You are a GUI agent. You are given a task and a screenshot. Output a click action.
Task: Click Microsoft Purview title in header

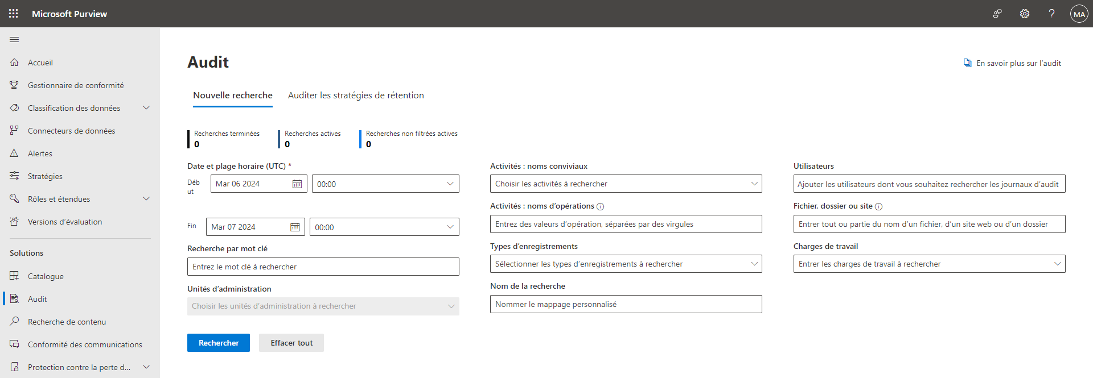tap(69, 14)
